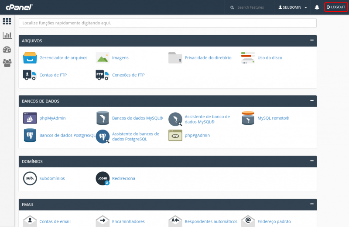The width and height of the screenshot is (349, 227).
Task: Click the EMAIL section header title
Action: (x=28, y=204)
